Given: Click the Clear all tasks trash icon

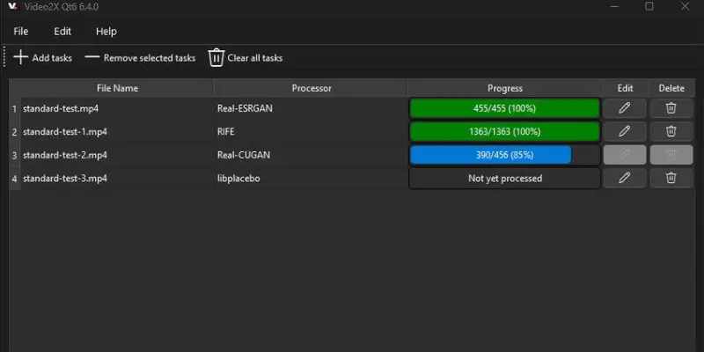Looking at the screenshot, I should [x=216, y=58].
